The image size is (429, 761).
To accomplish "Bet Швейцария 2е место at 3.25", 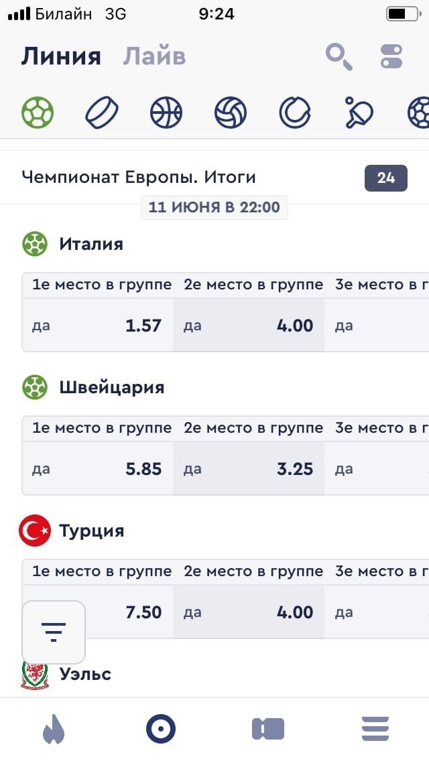I will coord(249,469).
